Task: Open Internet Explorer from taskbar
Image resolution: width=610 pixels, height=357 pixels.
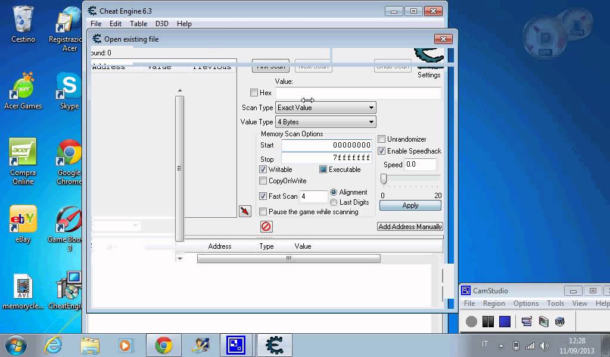Action: [x=52, y=345]
